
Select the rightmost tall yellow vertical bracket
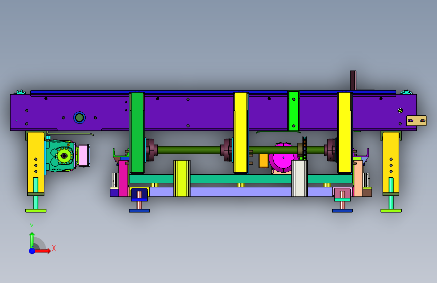(x=344, y=133)
